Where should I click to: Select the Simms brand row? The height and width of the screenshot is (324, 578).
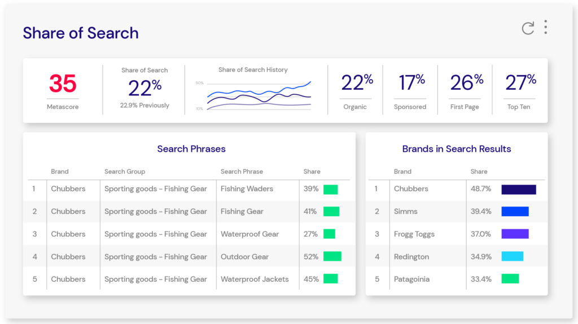click(456, 211)
